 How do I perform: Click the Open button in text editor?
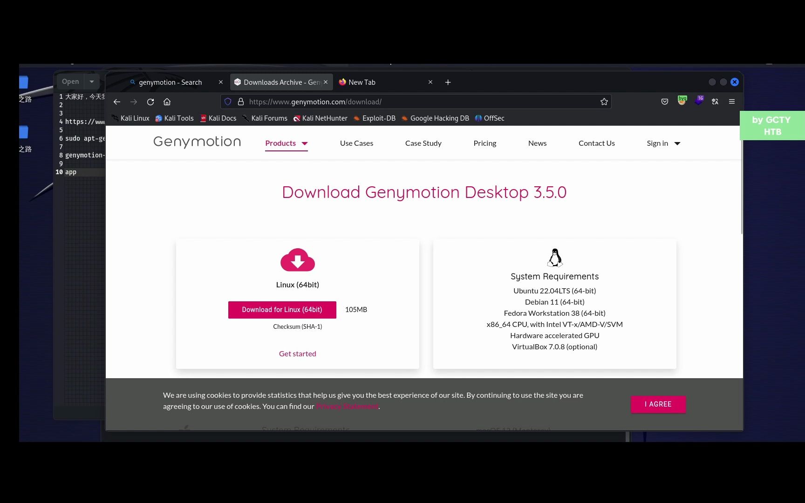tap(70, 82)
